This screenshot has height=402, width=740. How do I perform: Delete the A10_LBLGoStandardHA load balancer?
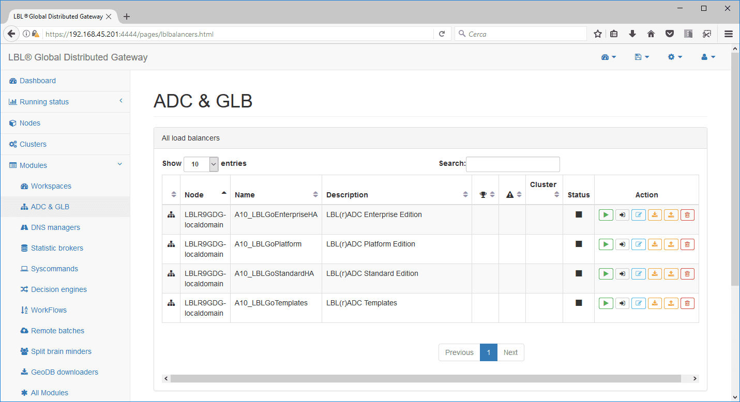(687, 274)
